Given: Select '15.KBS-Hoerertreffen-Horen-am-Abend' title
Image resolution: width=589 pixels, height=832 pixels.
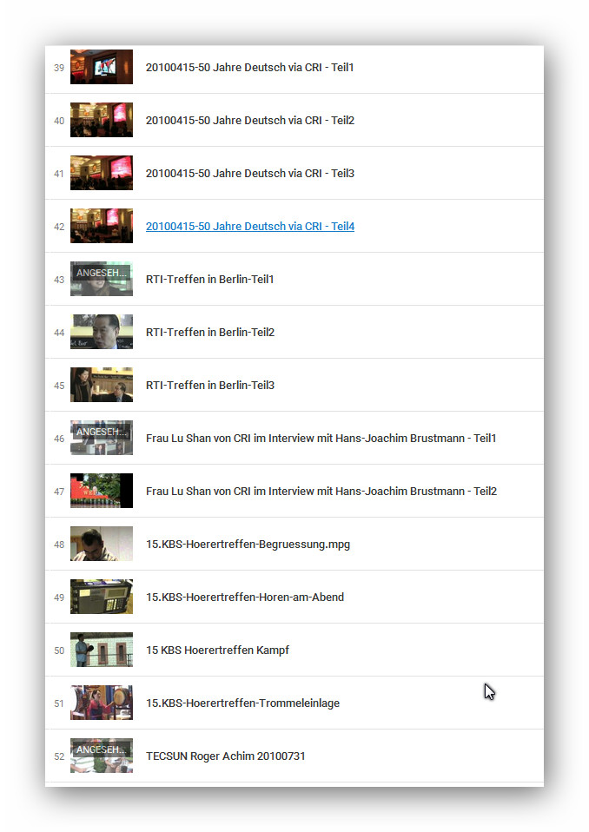Looking at the screenshot, I should 244,598.
